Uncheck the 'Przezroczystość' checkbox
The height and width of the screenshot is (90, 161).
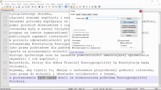pos(118,40)
